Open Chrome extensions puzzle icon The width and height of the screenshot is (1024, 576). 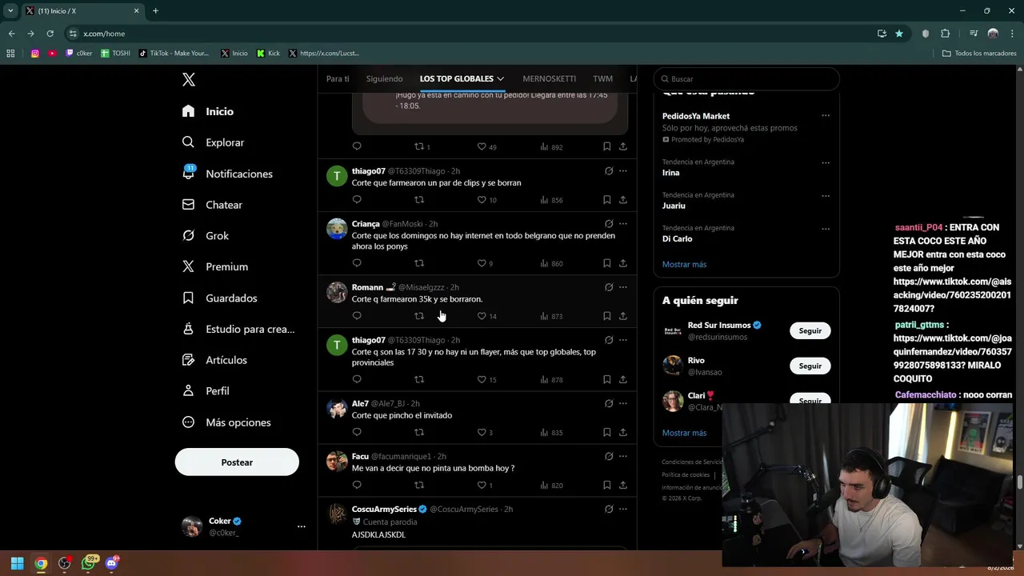[946, 34]
